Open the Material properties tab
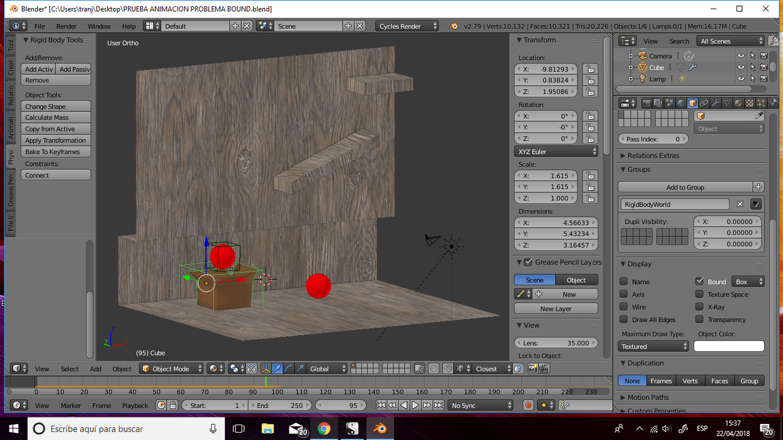 point(738,103)
